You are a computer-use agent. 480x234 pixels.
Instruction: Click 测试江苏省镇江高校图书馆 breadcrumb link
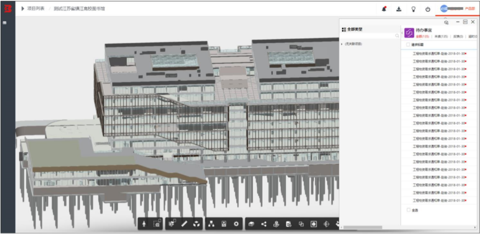pos(79,9)
